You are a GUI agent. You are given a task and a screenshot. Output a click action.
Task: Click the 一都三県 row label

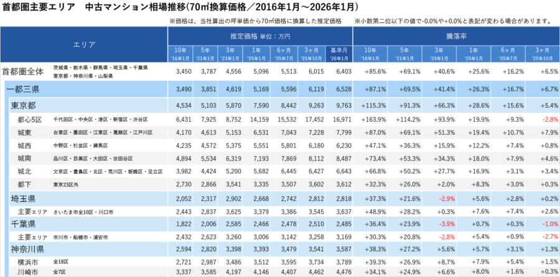tap(27, 89)
